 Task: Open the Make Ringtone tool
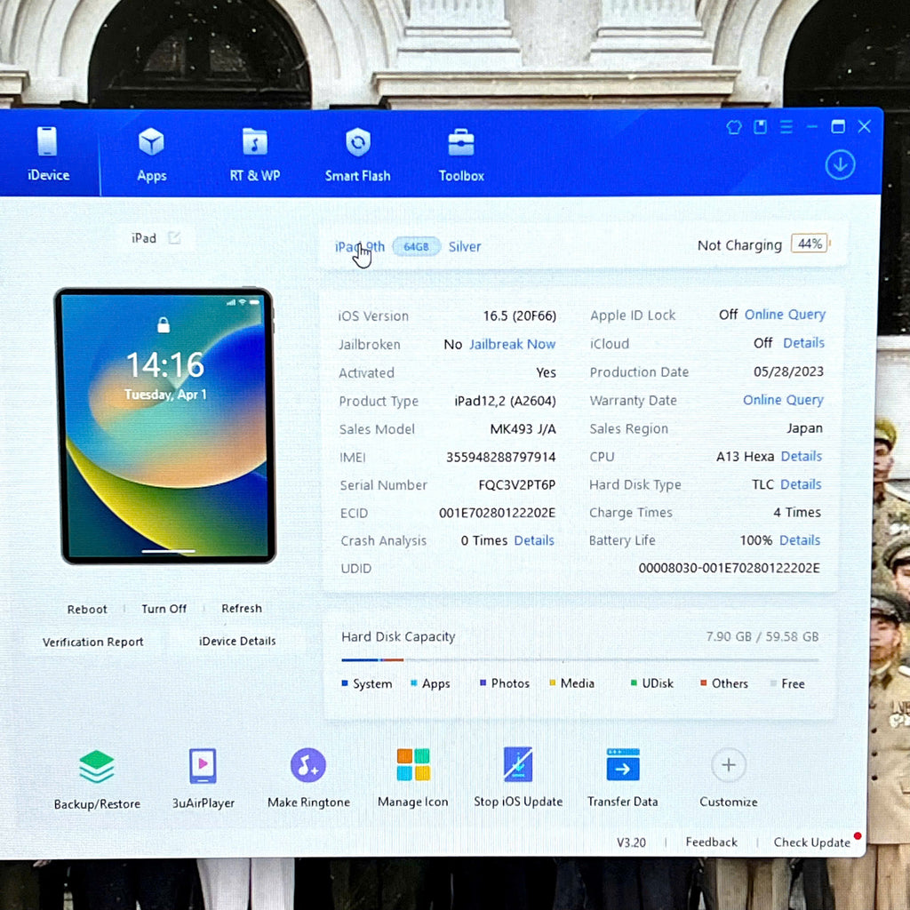point(308,765)
